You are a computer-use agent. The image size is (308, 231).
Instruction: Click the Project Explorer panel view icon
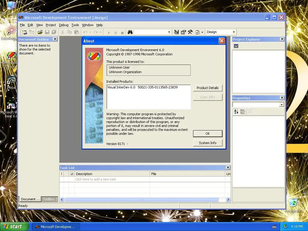[236, 46]
